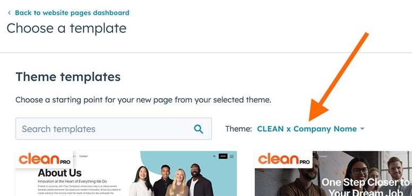Screen dimensions: 412x196
Task: Select the One Step Closer template thumbnail
Action: click(333, 173)
